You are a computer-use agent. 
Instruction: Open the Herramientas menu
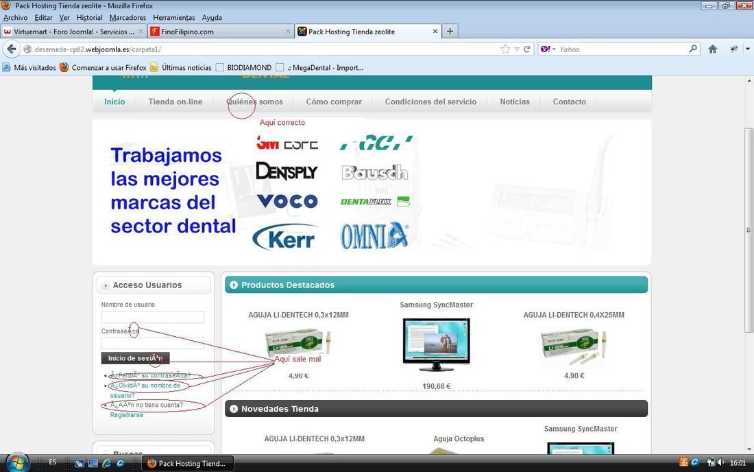click(x=173, y=18)
